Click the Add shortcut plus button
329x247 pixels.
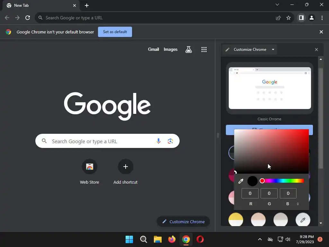[x=126, y=167]
